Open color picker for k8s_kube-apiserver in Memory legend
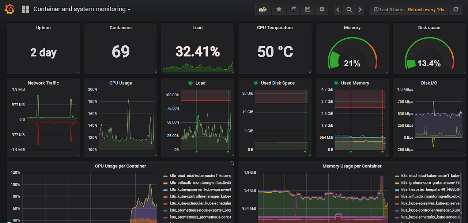 click(397, 204)
